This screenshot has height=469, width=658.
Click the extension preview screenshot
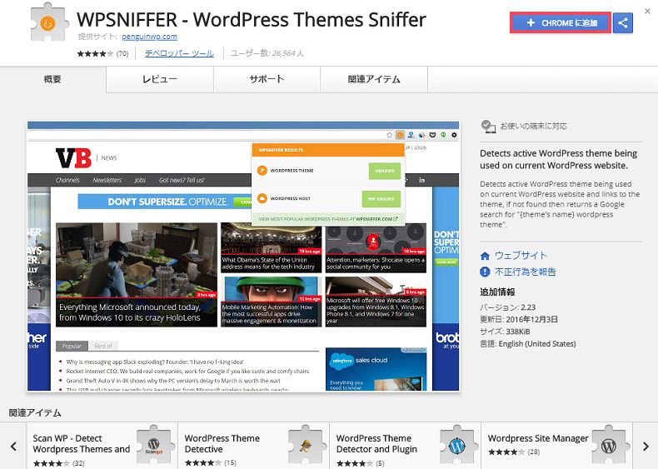(243, 256)
